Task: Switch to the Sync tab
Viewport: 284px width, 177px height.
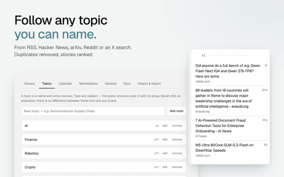Action: [127, 84]
